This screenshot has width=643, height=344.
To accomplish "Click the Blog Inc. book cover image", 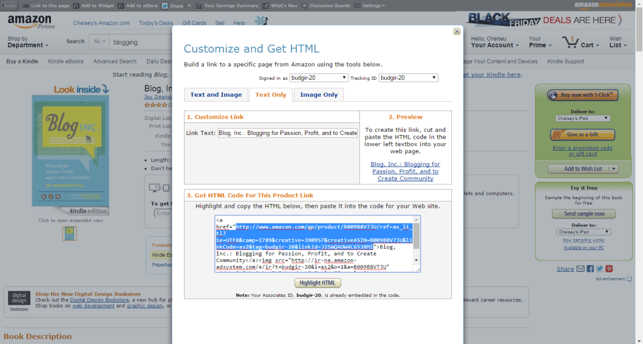I will tap(70, 151).
